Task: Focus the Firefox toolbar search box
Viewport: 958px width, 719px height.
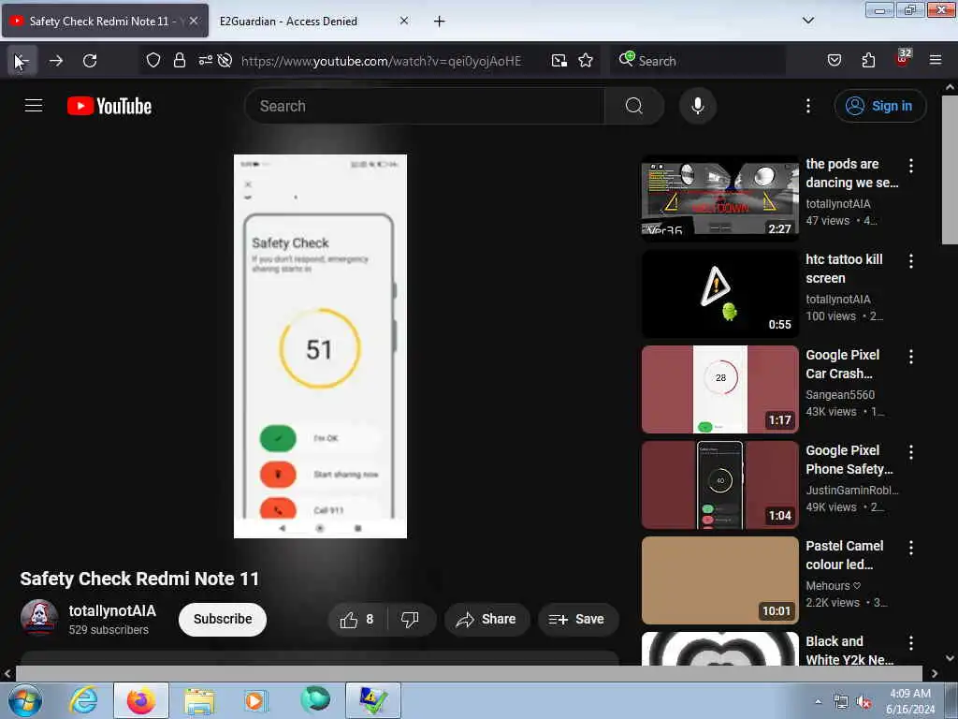Action: [698, 61]
